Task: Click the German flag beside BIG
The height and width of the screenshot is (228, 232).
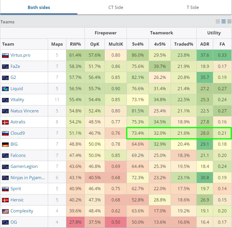Action: pyautogui.click(x=5, y=144)
